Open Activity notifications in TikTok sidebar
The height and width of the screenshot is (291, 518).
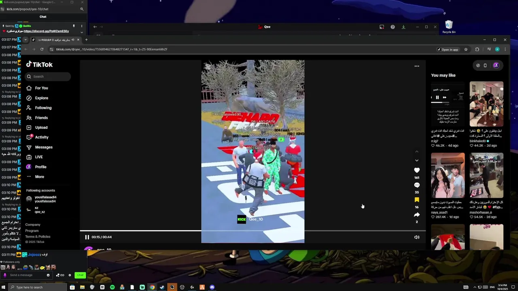tap(37, 137)
